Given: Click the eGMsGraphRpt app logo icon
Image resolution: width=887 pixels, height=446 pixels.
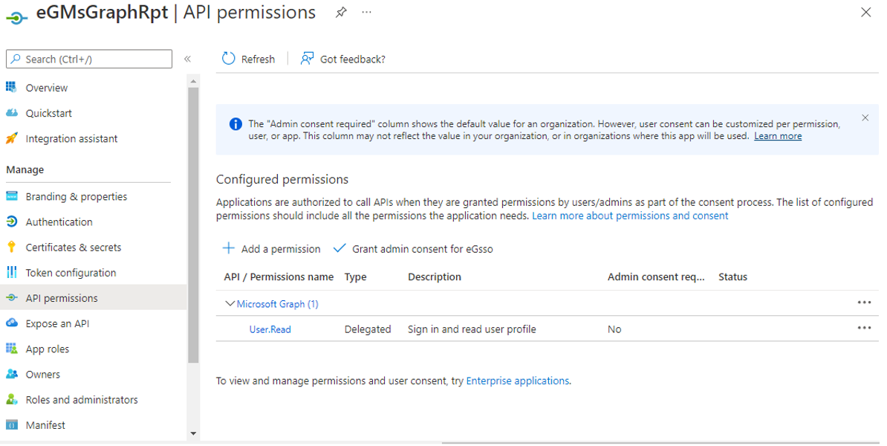Looking at the screenshot, I should tap(16, 17).
